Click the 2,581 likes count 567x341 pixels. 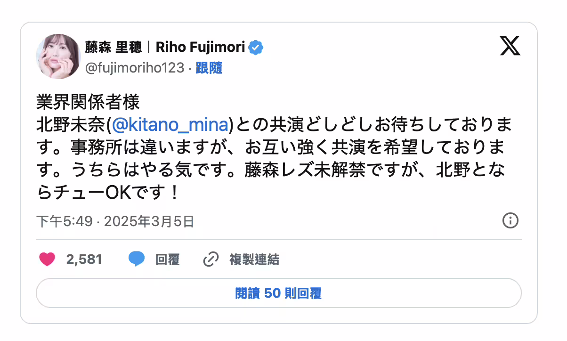[84, 259]
